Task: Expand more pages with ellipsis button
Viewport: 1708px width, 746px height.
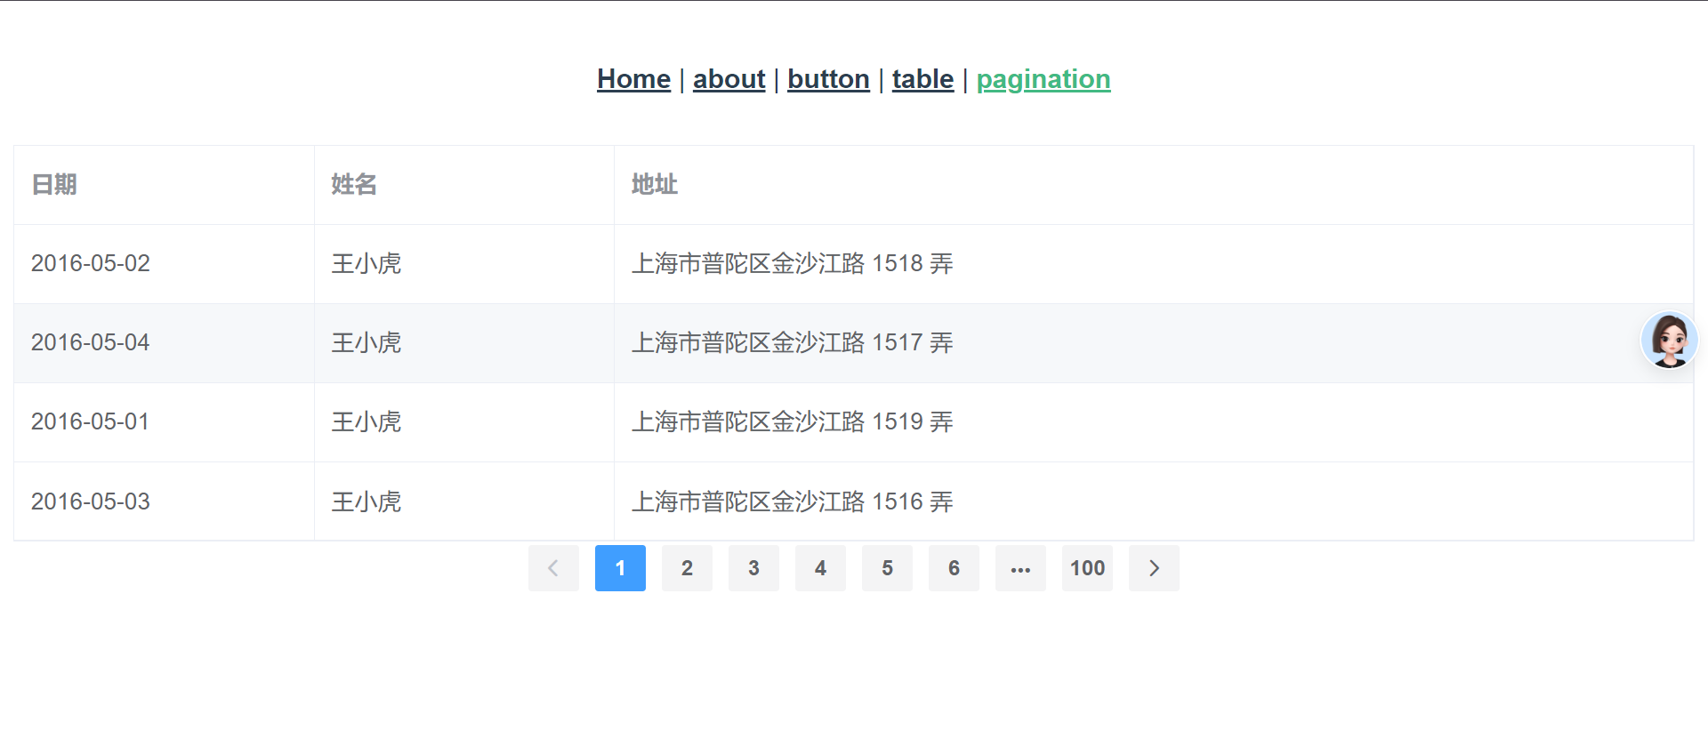Action: (1020, 568)
